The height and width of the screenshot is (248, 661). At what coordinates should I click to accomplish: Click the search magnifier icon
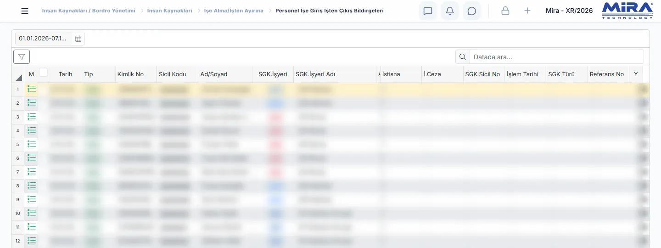463,57
